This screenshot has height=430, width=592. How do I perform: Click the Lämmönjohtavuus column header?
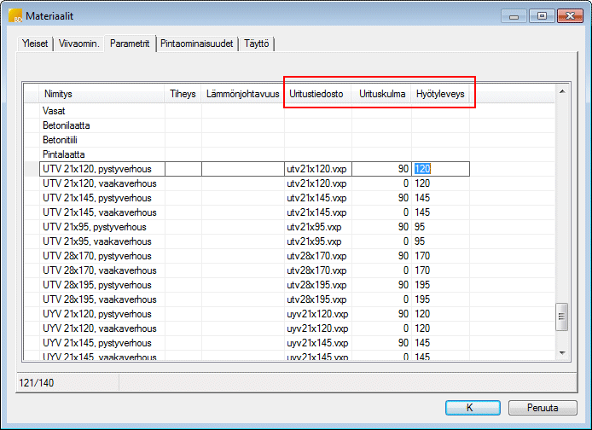pyautogui.click(x=242, y=94)
